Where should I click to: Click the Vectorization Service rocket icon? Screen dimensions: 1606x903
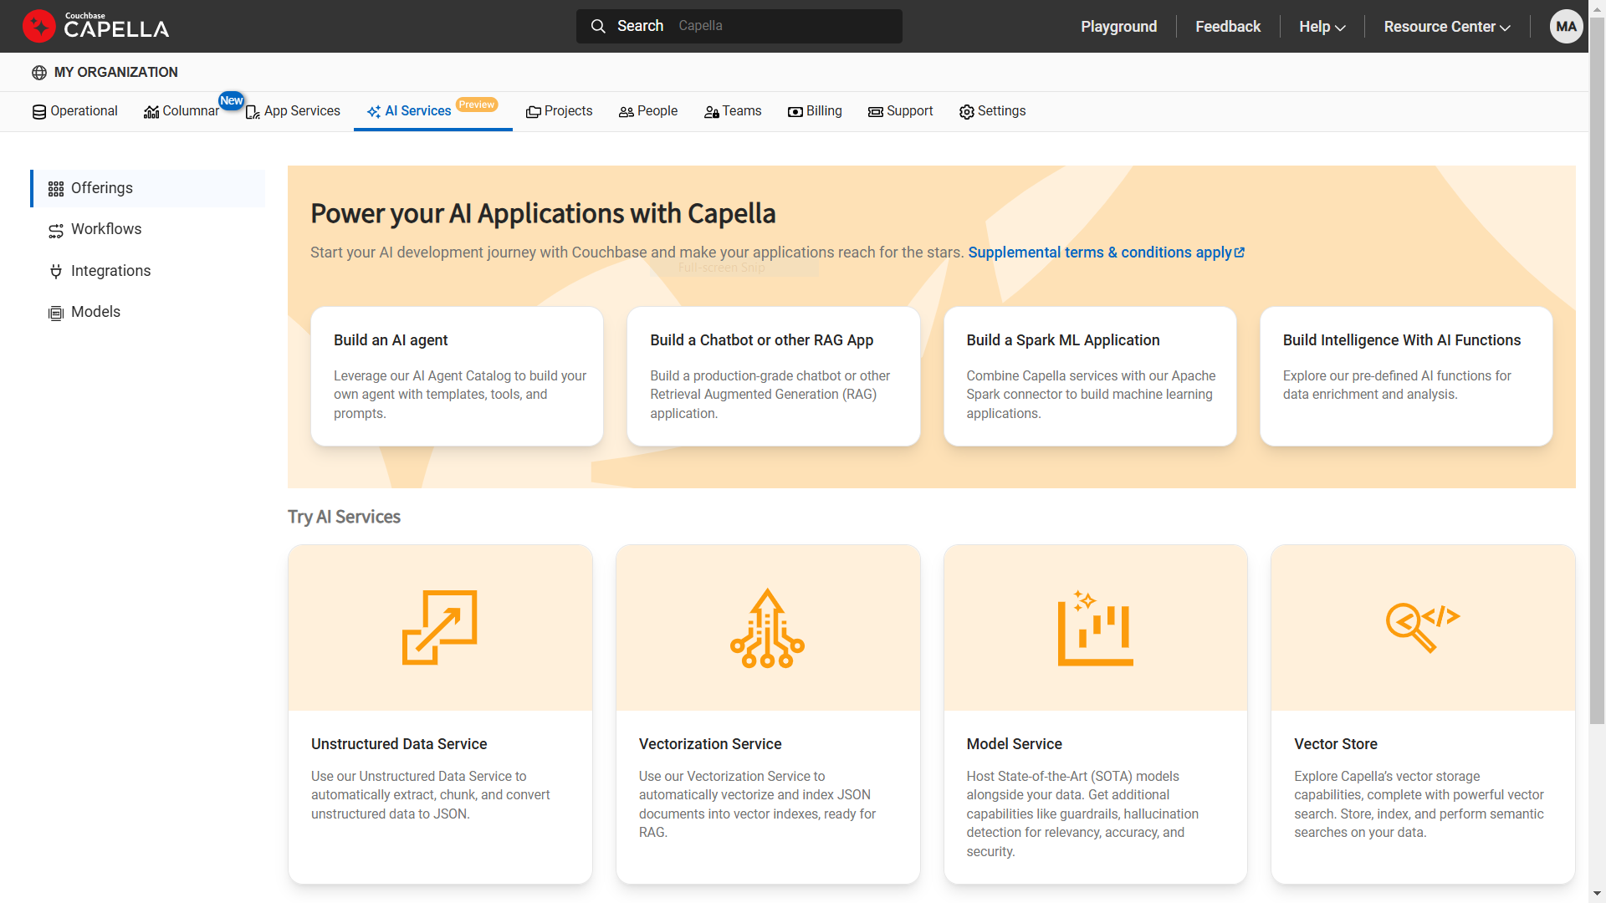767,628
